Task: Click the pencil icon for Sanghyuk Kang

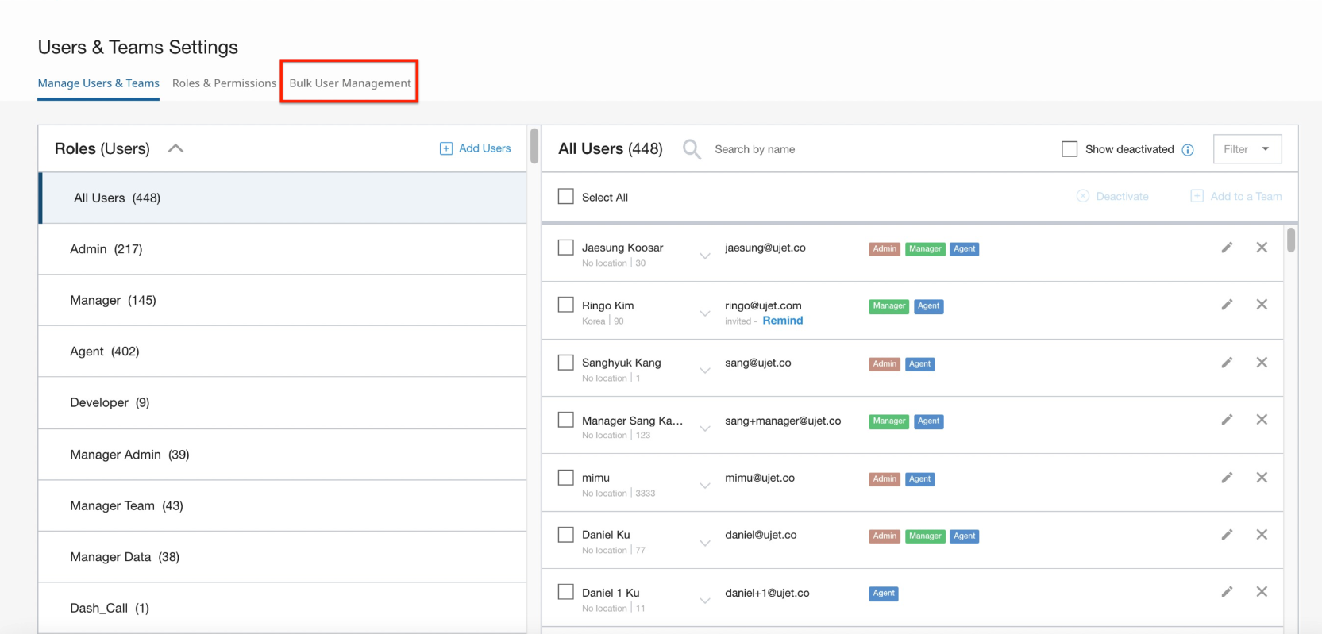Action: 1227,363
